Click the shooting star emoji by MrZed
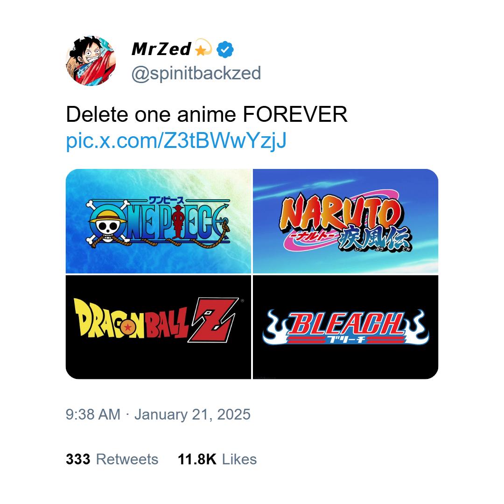 pyautogui.click(x=203, y=48)
